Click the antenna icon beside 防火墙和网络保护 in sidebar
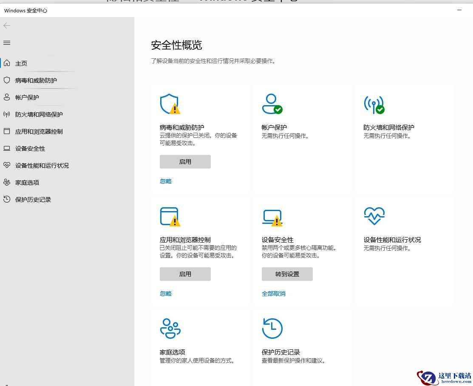Viewport: 473px width, 386px height. click(7, 114)
